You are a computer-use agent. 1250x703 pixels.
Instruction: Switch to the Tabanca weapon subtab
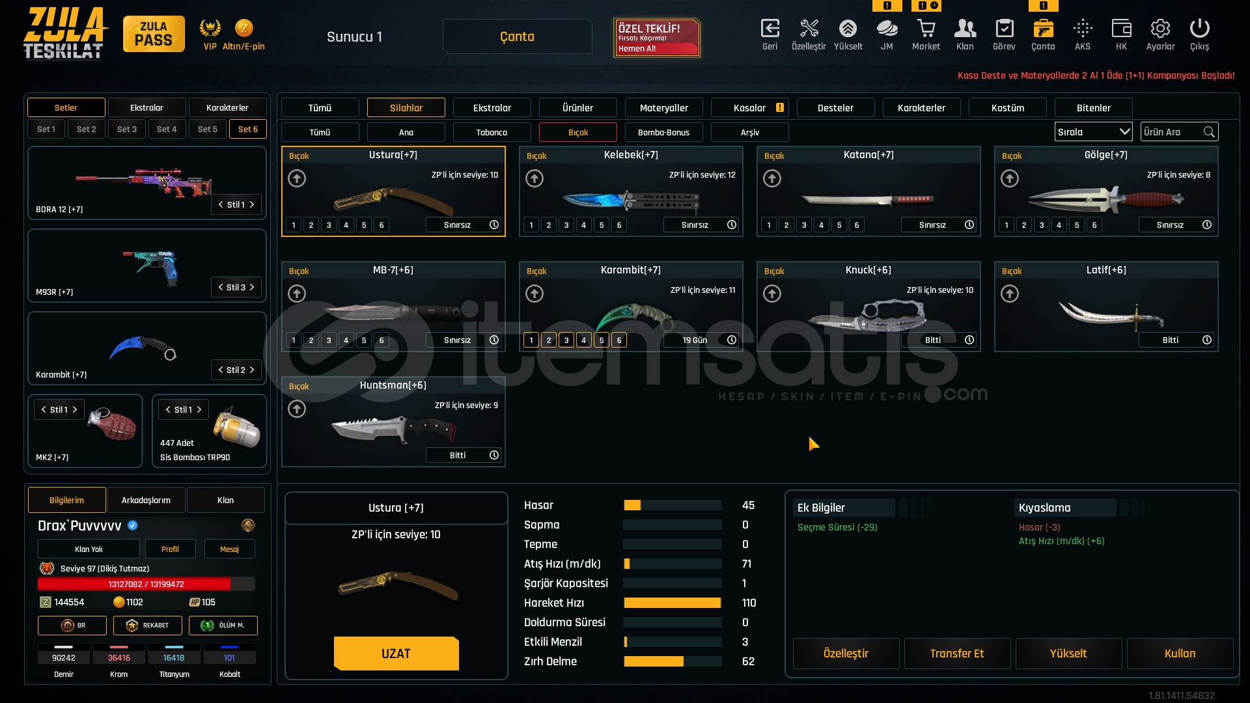click(492, 132)
